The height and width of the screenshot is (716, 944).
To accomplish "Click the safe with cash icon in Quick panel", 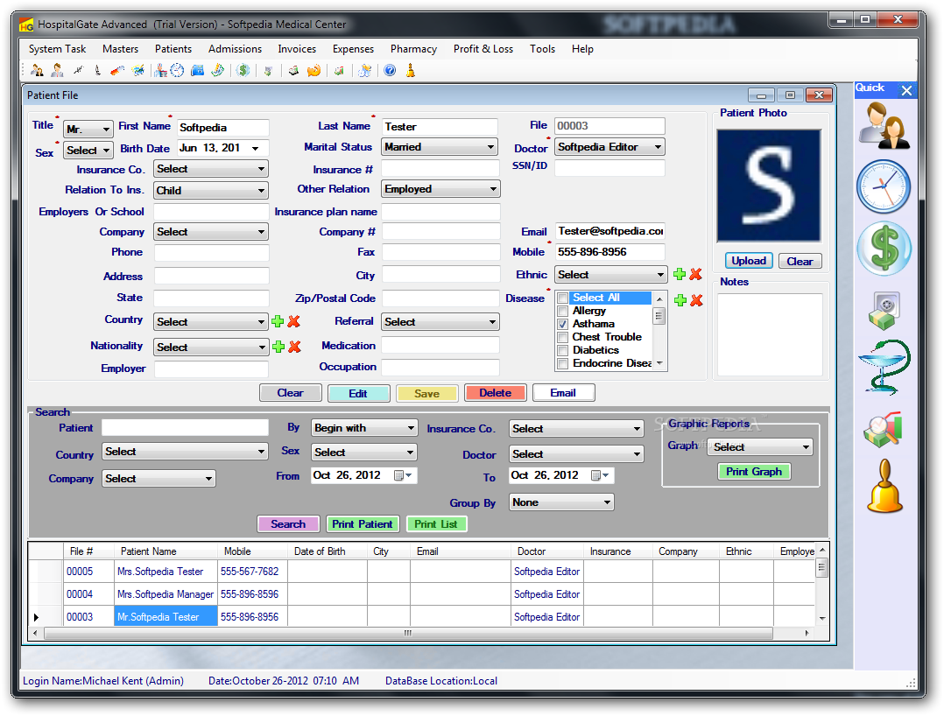I will (x=884, y=311).
